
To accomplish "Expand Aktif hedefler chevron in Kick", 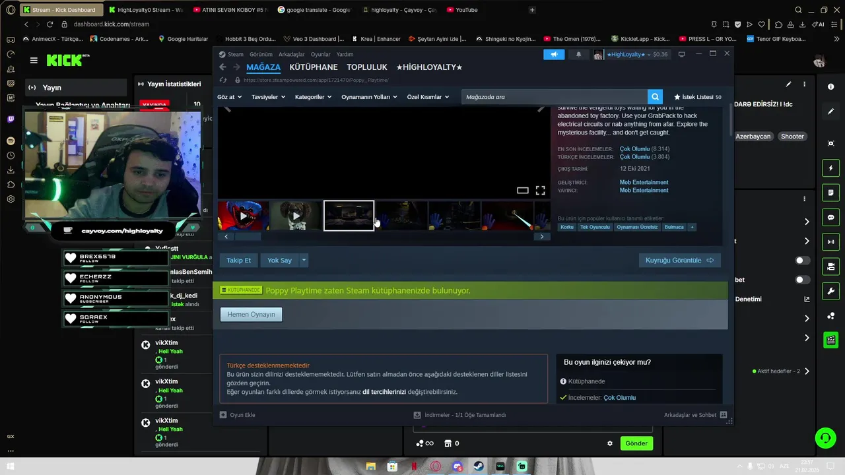I will coord(806,371).
